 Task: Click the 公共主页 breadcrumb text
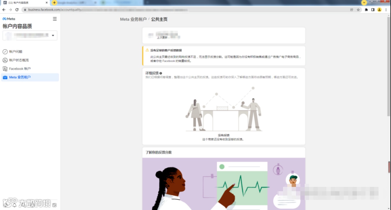[x=159, y=19]
